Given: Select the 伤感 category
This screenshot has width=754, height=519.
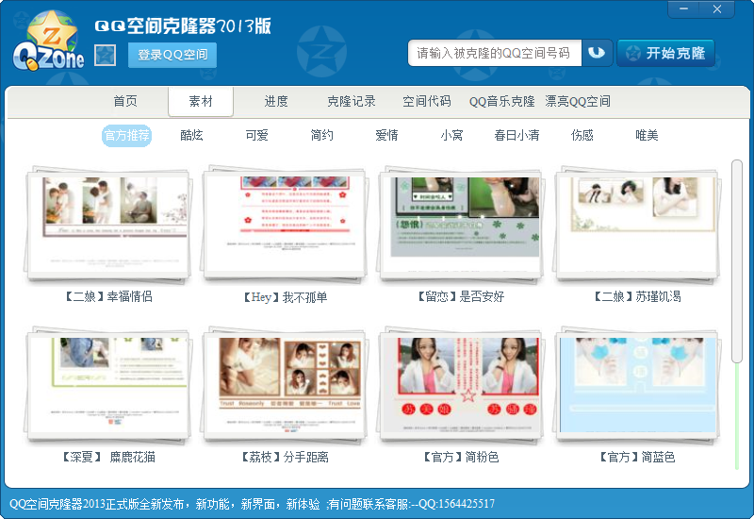Looking at the screenshot, I should 582,135.
